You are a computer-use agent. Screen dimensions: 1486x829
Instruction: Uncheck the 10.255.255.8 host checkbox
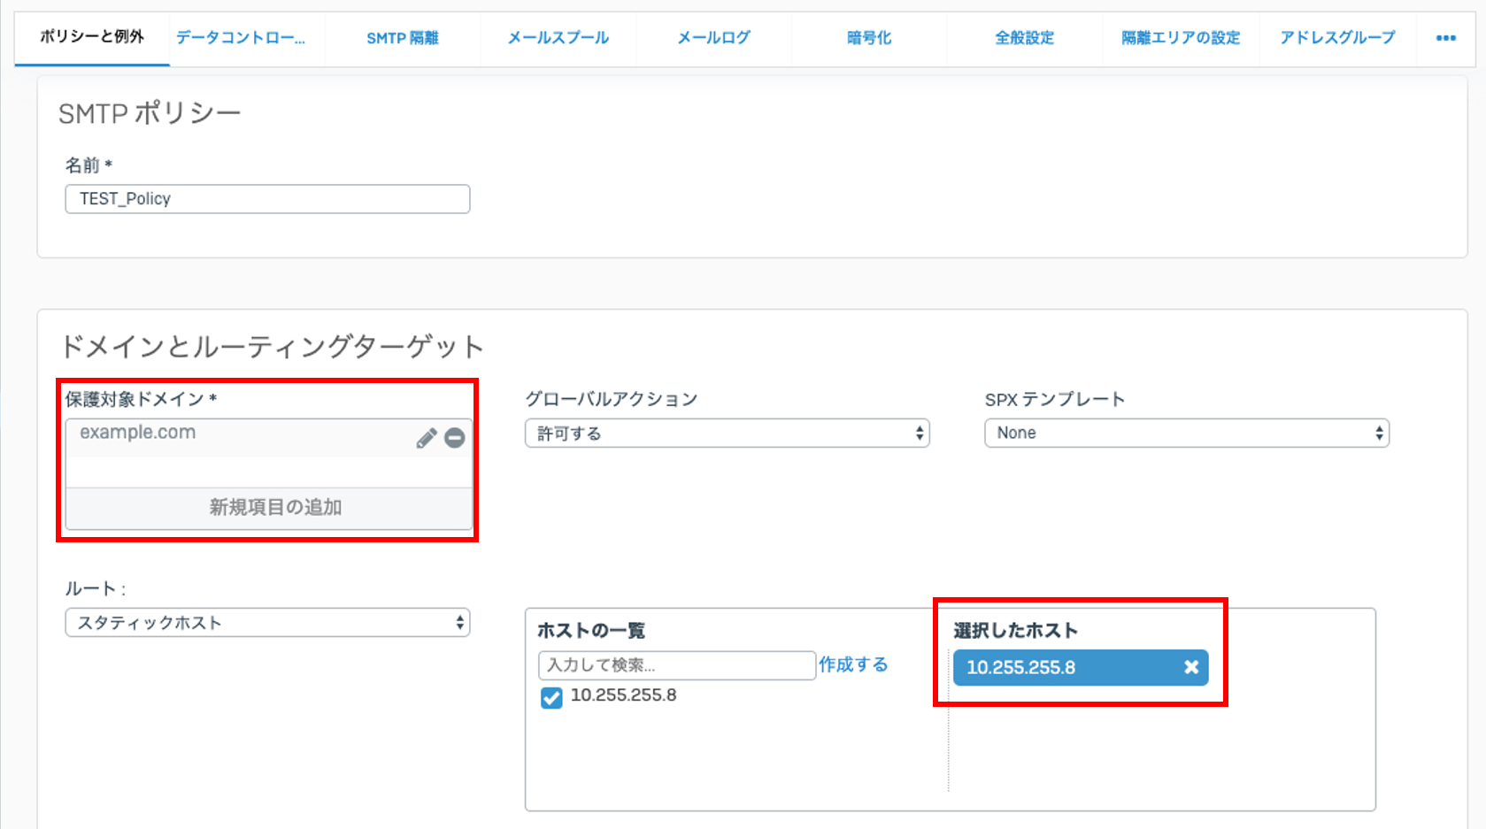coord(551,697)
